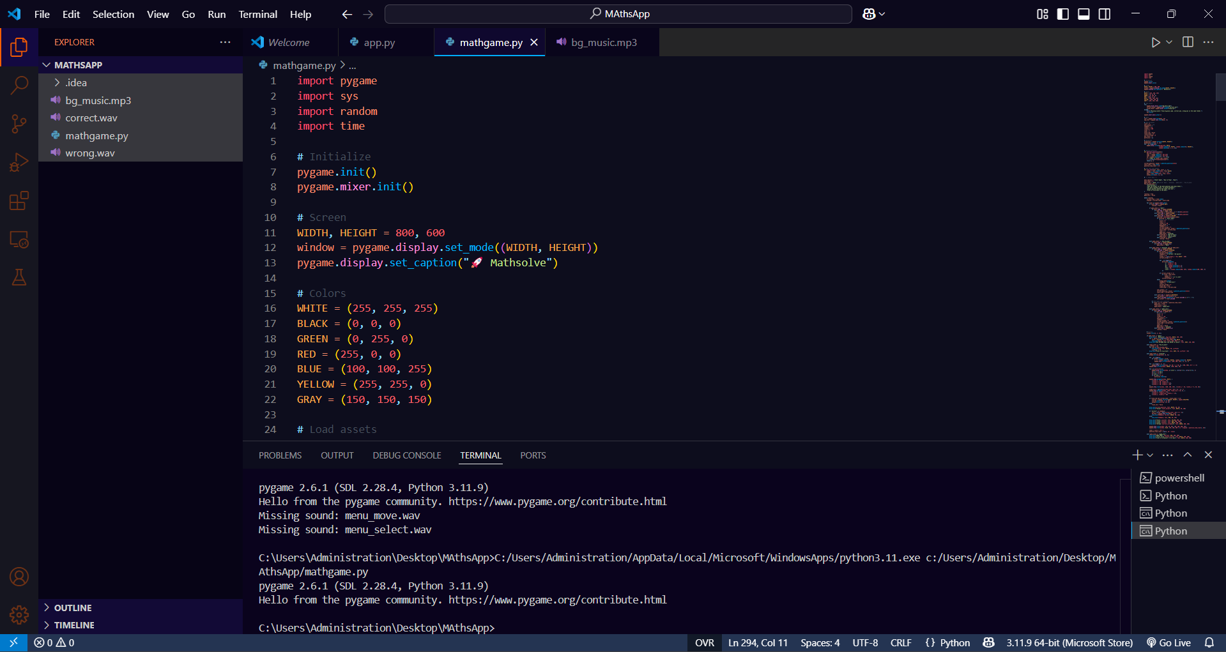Open correct.wav in the explorer

point(91,118)
